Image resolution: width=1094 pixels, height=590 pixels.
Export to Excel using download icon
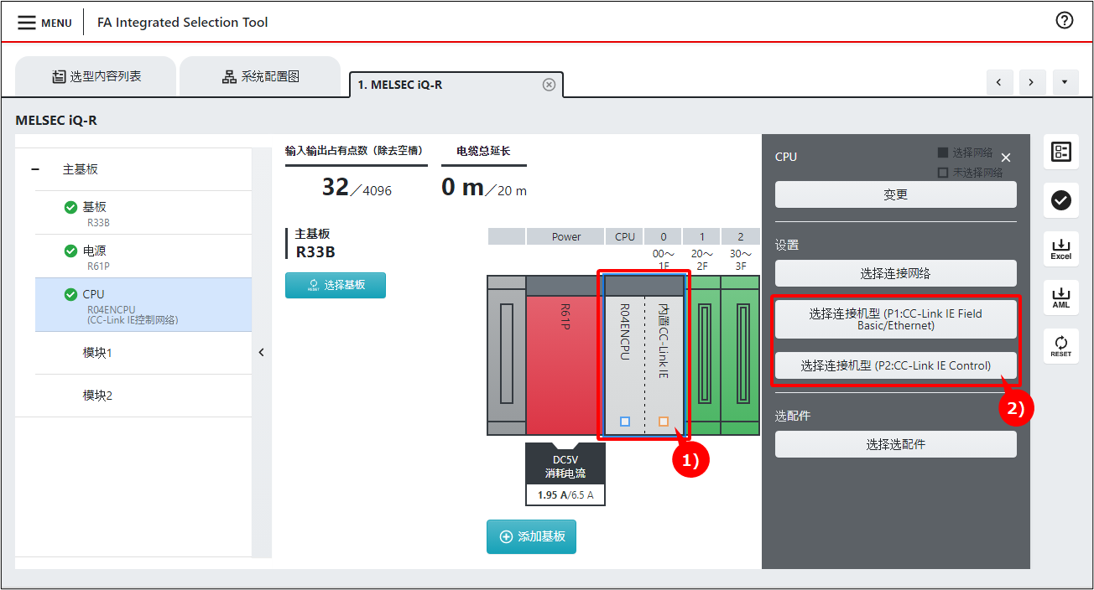[x=1060, y=249]
